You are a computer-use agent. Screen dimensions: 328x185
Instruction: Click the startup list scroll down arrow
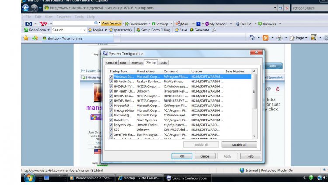[254, 136]
